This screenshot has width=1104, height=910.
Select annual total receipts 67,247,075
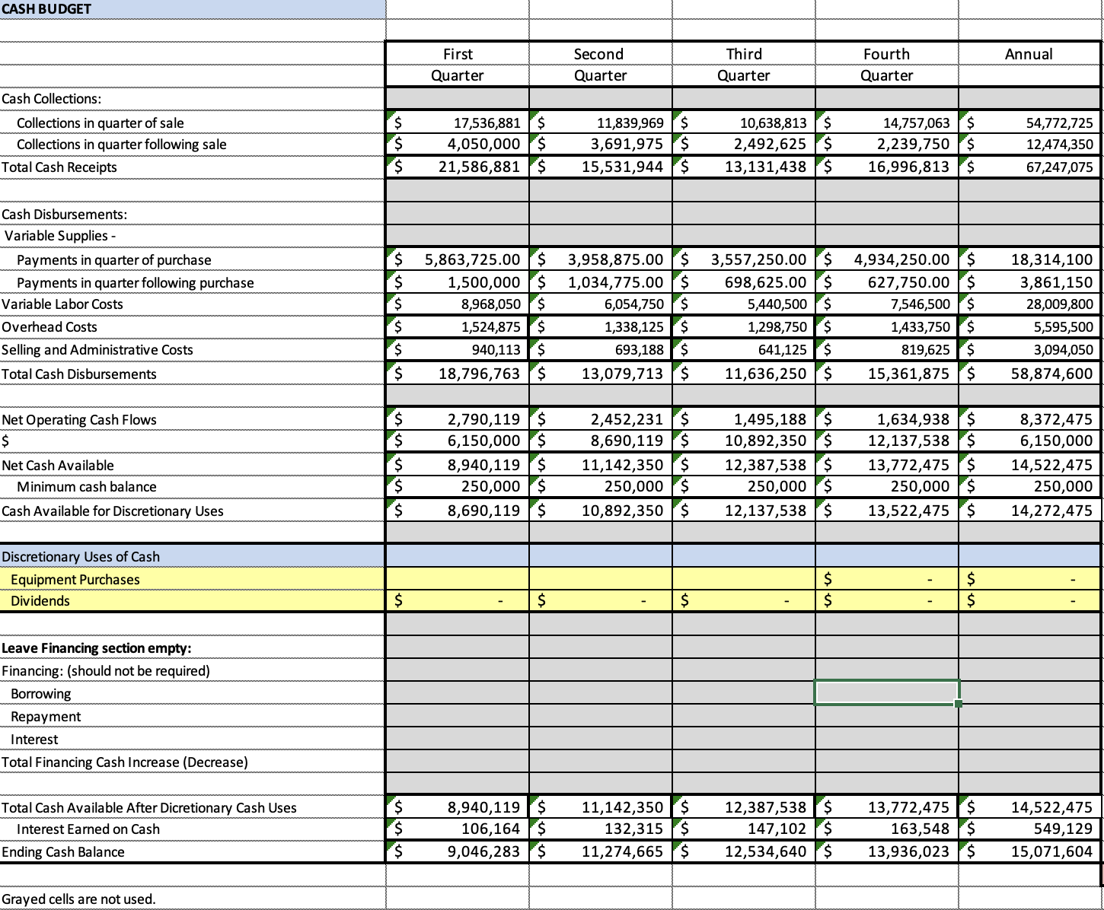(x=1029, y=167)
